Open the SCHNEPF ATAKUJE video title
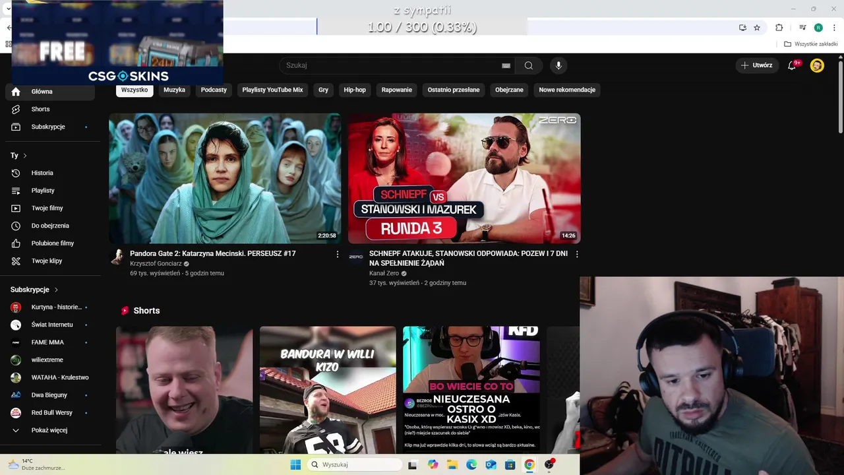844x475 pixels. pyautogui.click(x=468, y=258)
